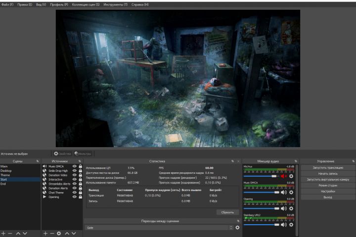Open the Профиль (P) menu
356x237 pixels.
(x=59, y=4)
